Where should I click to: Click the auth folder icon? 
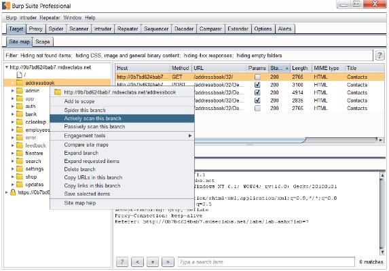click(x=20, y=106)
